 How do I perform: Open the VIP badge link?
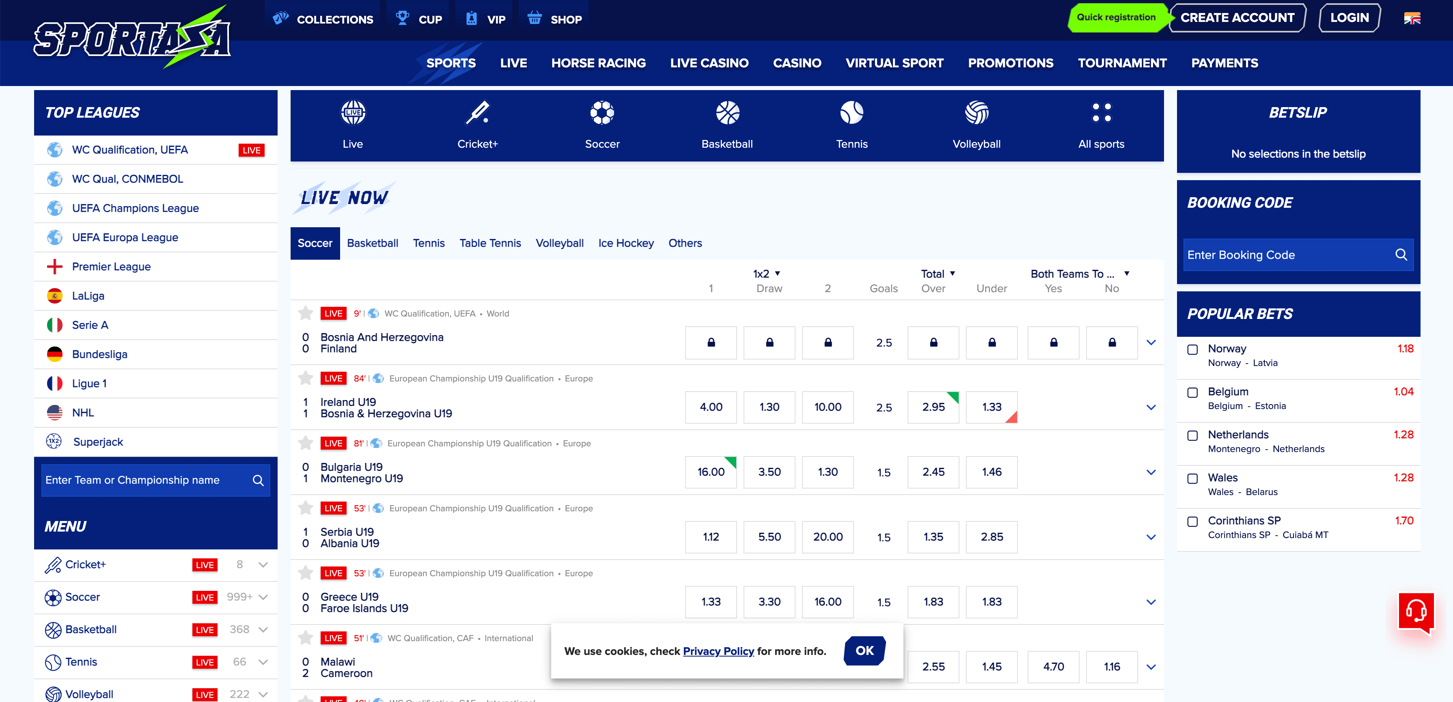click(x=485, y=19)
